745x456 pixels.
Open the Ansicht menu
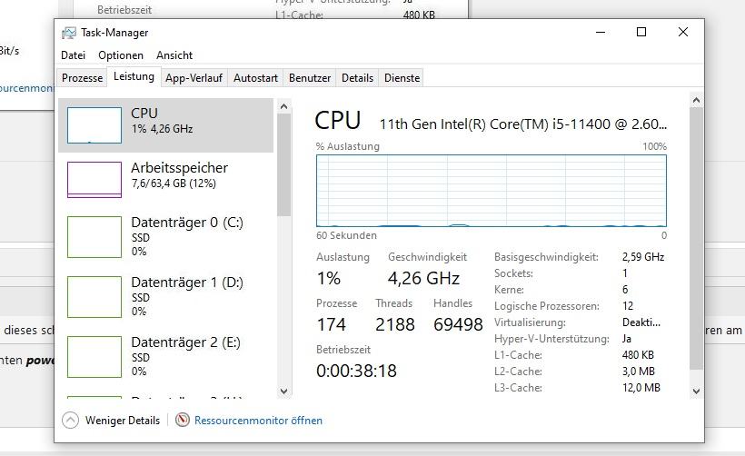pyautogui.click(x=174, y=55)
